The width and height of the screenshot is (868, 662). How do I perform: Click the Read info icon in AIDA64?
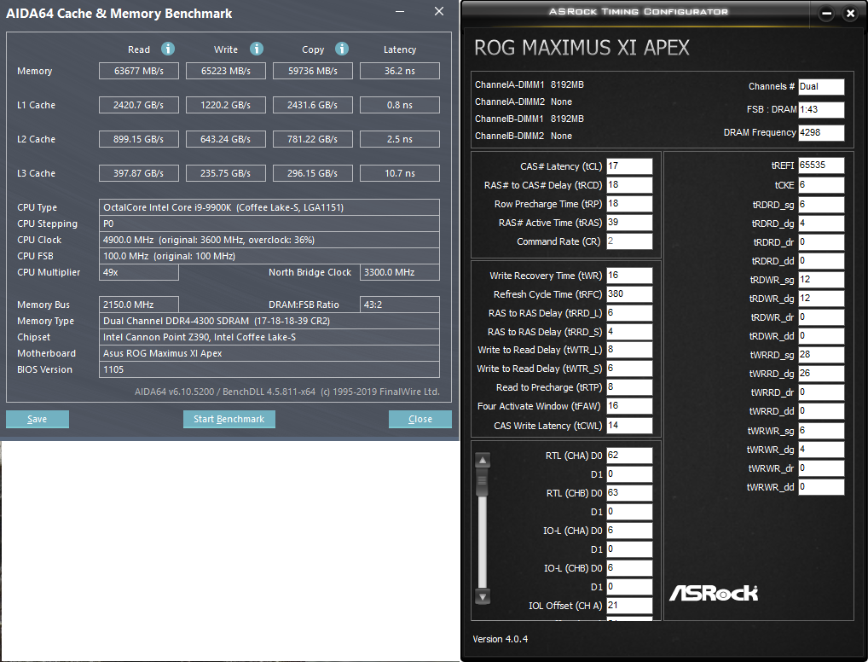(x=168, y=49)
